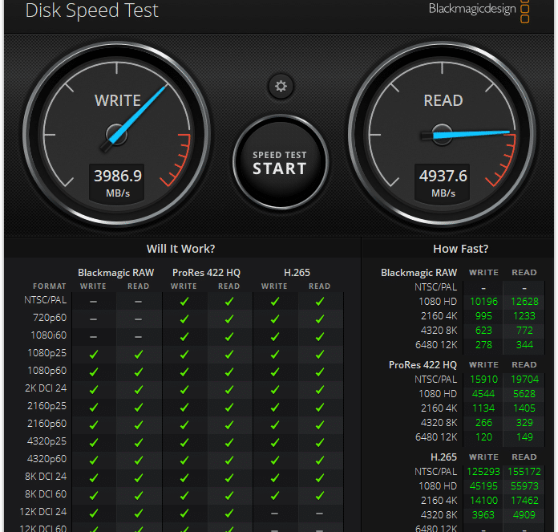The height and width of the screenshot is (532, 558).
Task: Click the 10196 write value for 1080 HD
Action: coord(483,302)
